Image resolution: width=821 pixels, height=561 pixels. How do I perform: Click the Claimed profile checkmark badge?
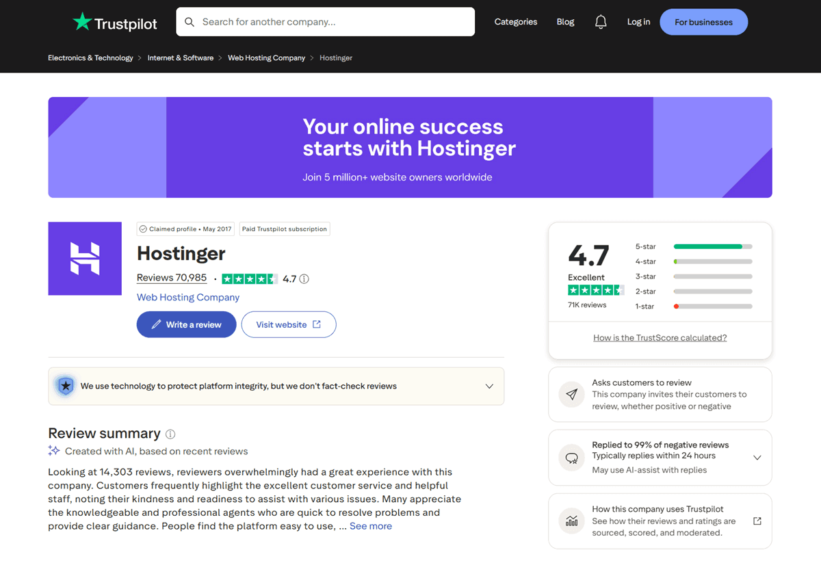click(143, 229)
